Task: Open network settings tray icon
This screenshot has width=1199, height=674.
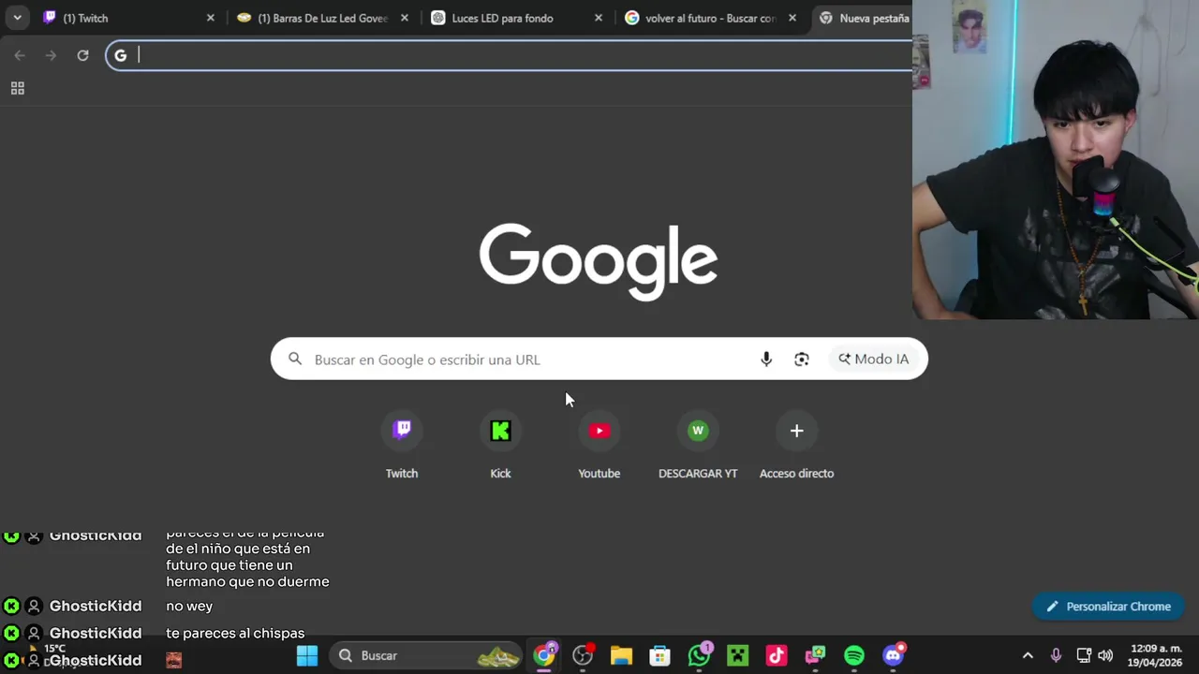Action: tap(1084, 655)
